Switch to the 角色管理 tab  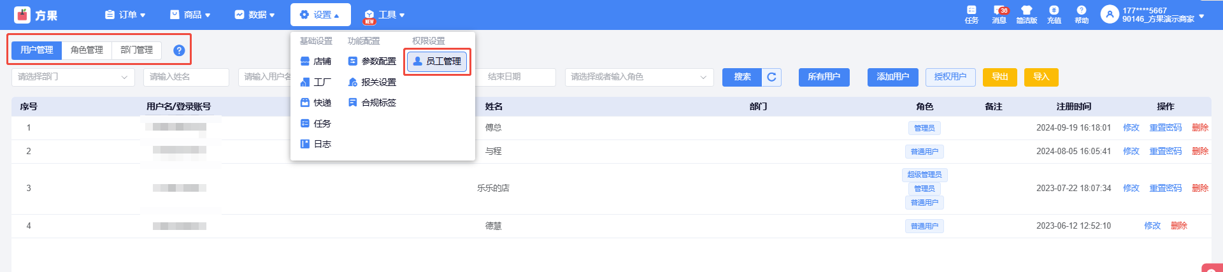[87, 50]
